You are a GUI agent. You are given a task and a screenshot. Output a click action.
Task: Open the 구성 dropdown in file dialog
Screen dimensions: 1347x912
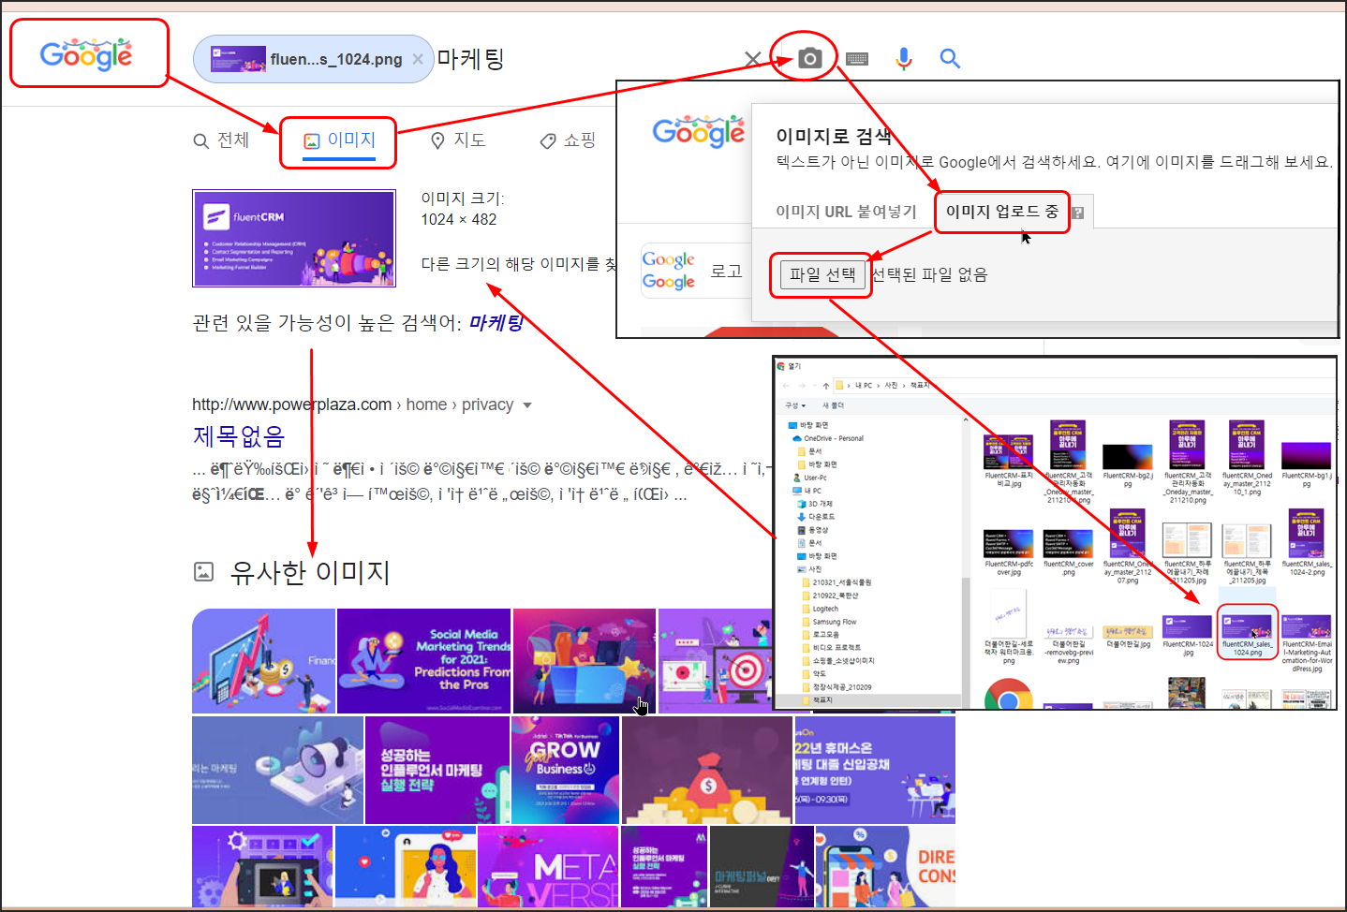(x=795, y=405)
